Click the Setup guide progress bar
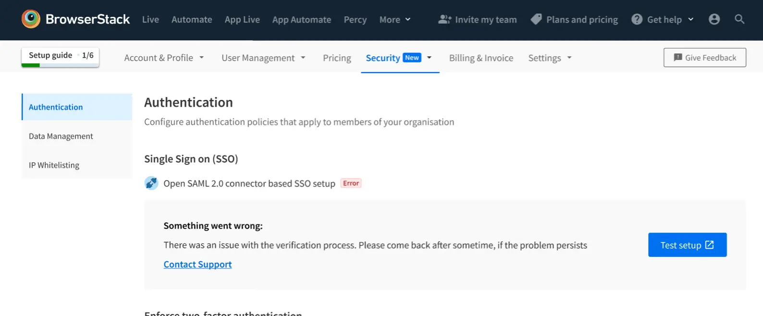This screenshot has width=763, height=316. pos(60,65)
